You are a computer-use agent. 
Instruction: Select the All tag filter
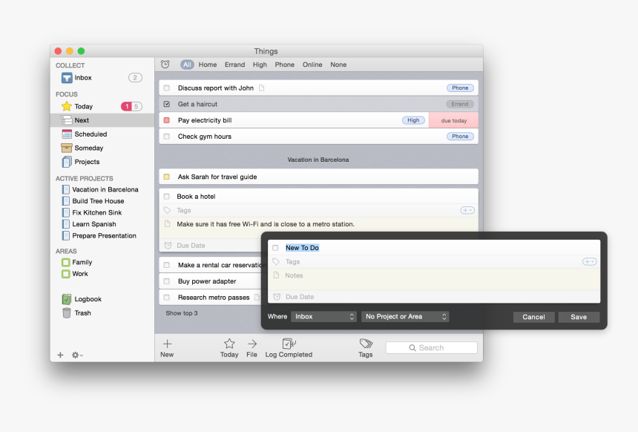pos(187,65)
